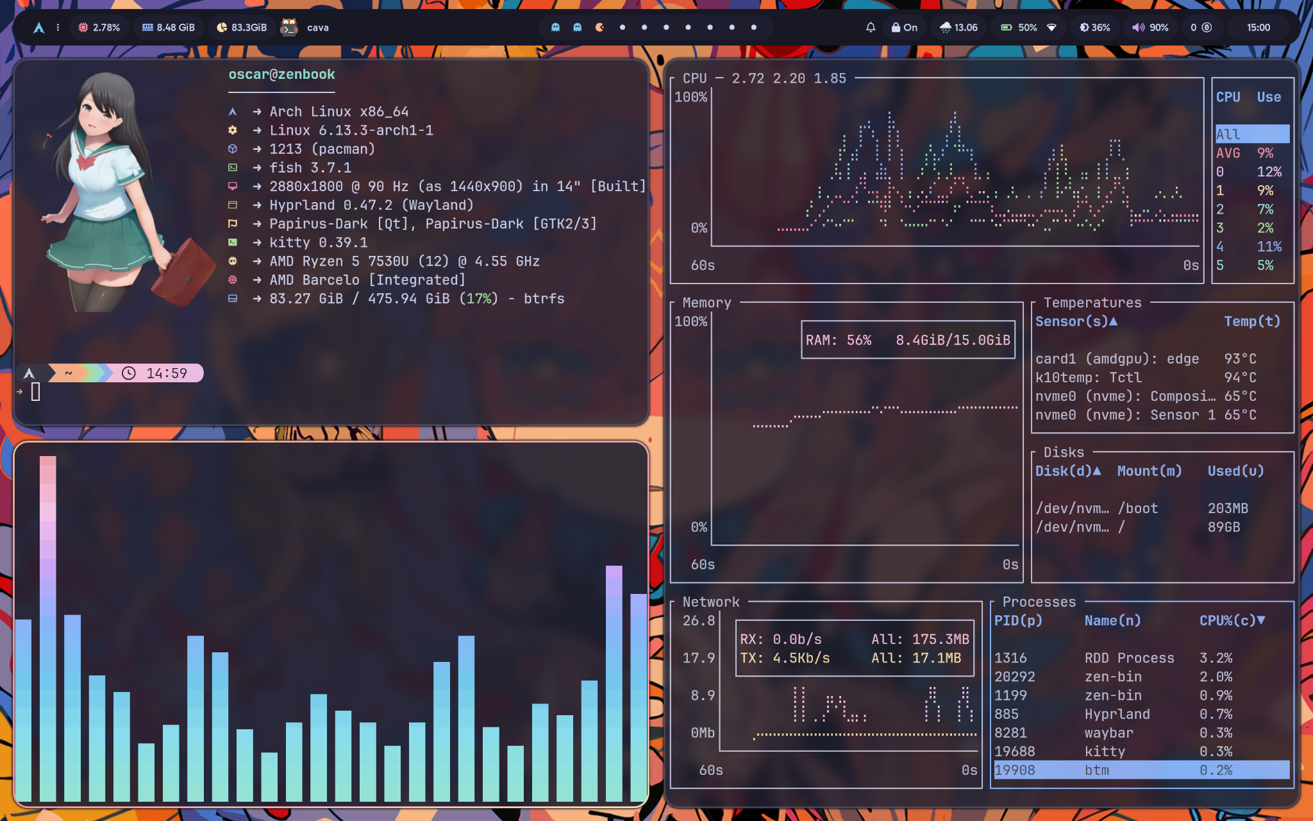Sort processes by Name(n) header

pos(1112,620)
